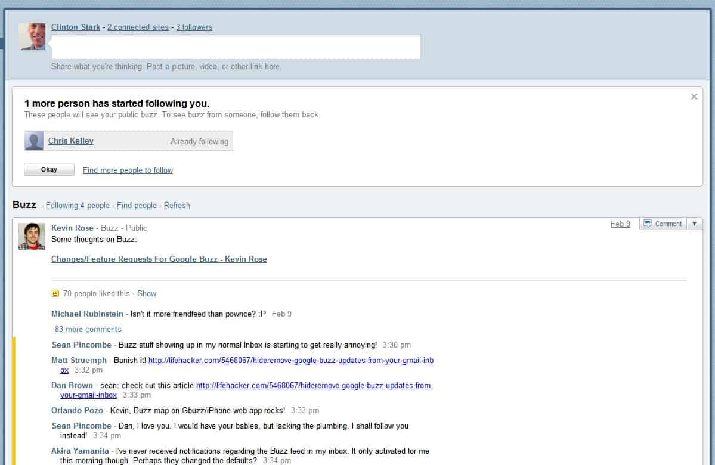This screenshot has width=715, height=465.
Task: Show the 70 people who liked this
Action: point(147,293)
